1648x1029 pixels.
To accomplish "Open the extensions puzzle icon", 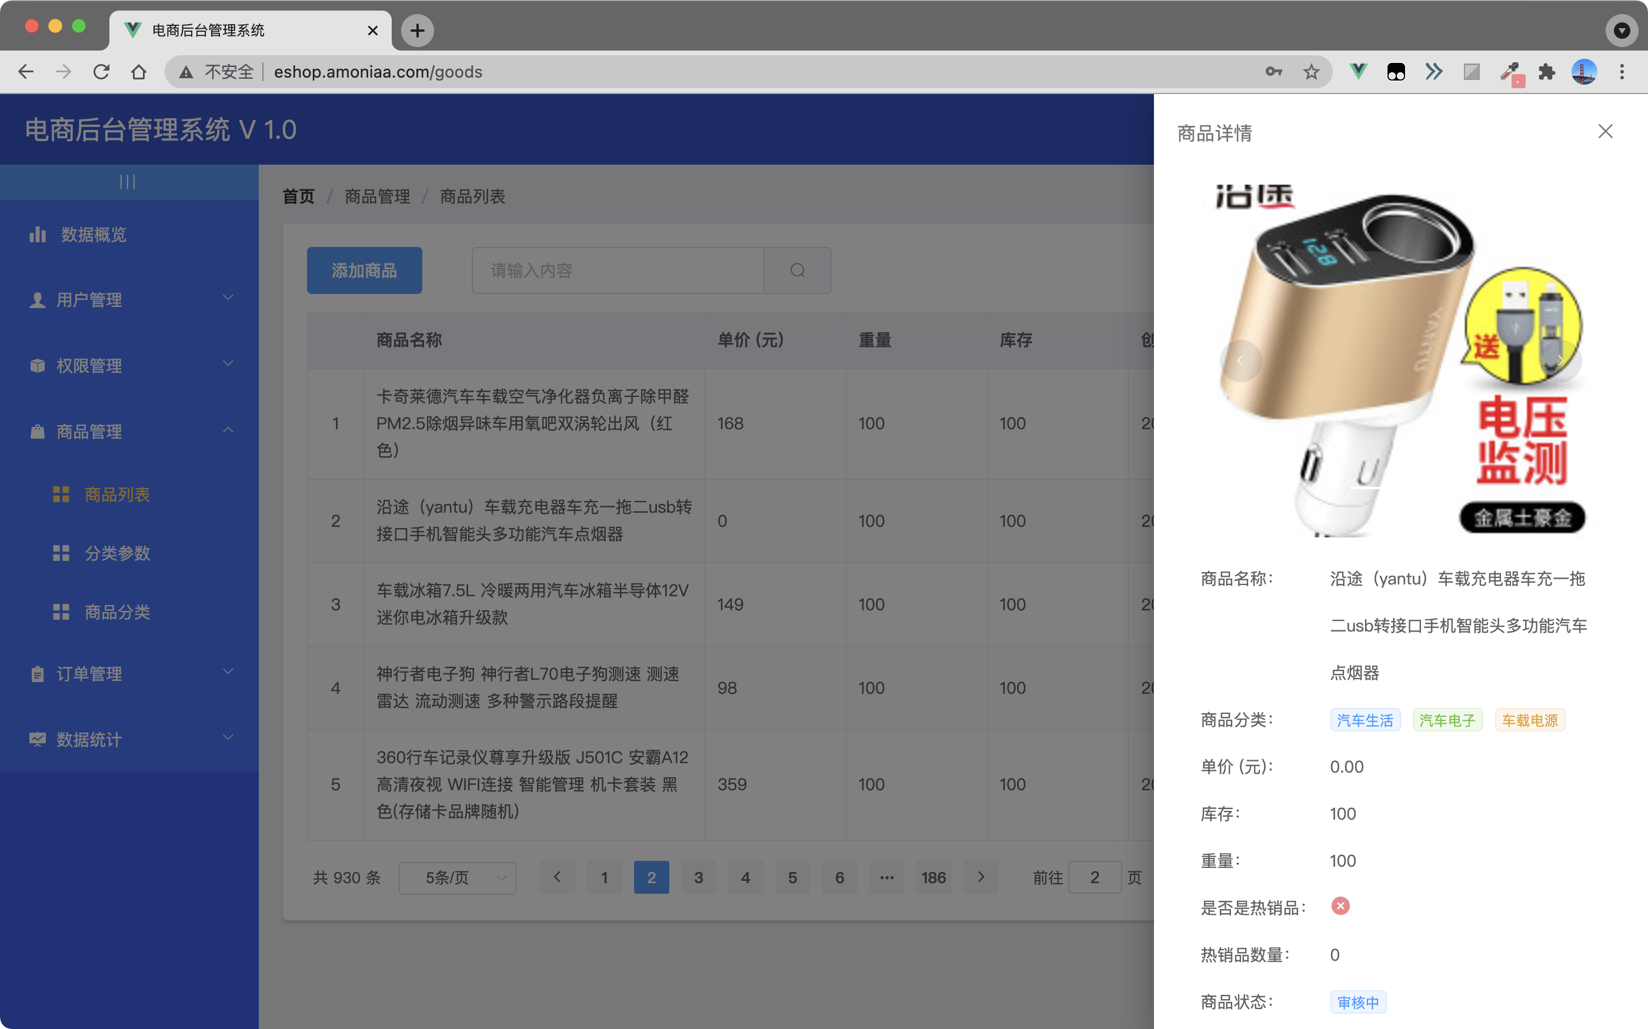I will (x=1547, y=72).
